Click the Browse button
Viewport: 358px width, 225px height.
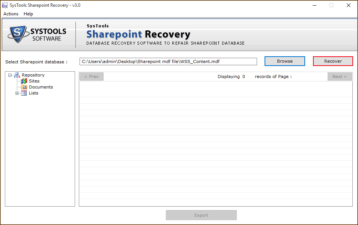pos(285,61)
